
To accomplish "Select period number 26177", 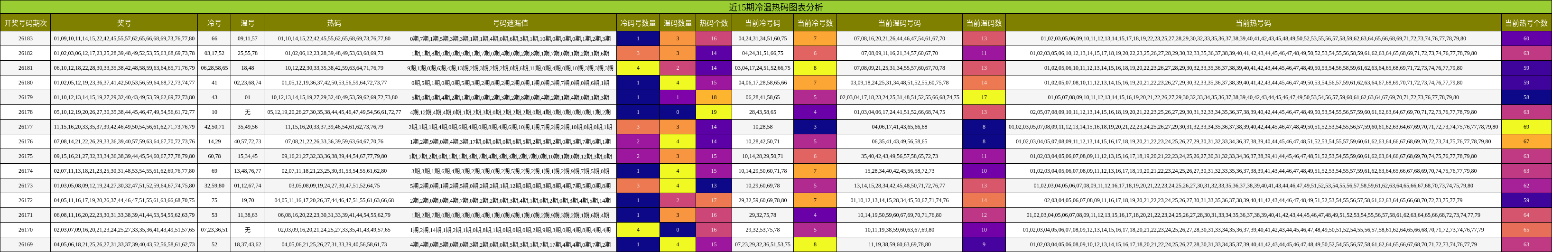I will pyautogui.click(x=25, y=127).
